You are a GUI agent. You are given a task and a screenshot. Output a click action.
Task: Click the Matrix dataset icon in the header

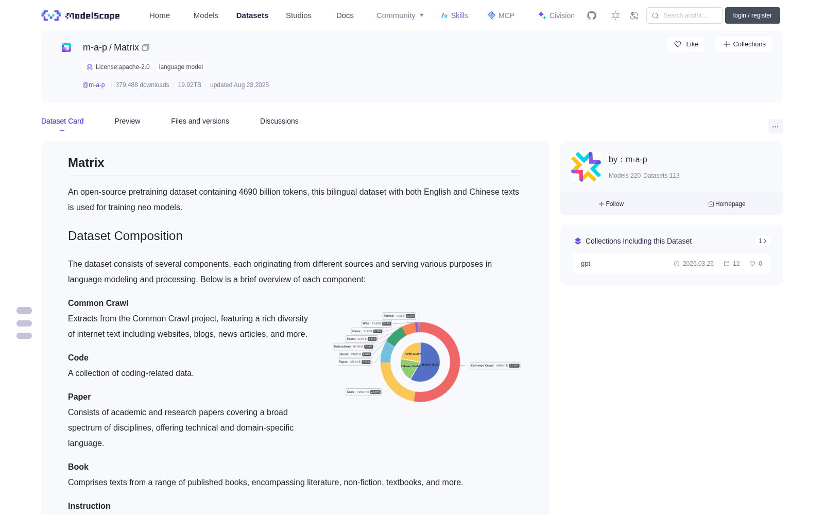pos(66,47)
